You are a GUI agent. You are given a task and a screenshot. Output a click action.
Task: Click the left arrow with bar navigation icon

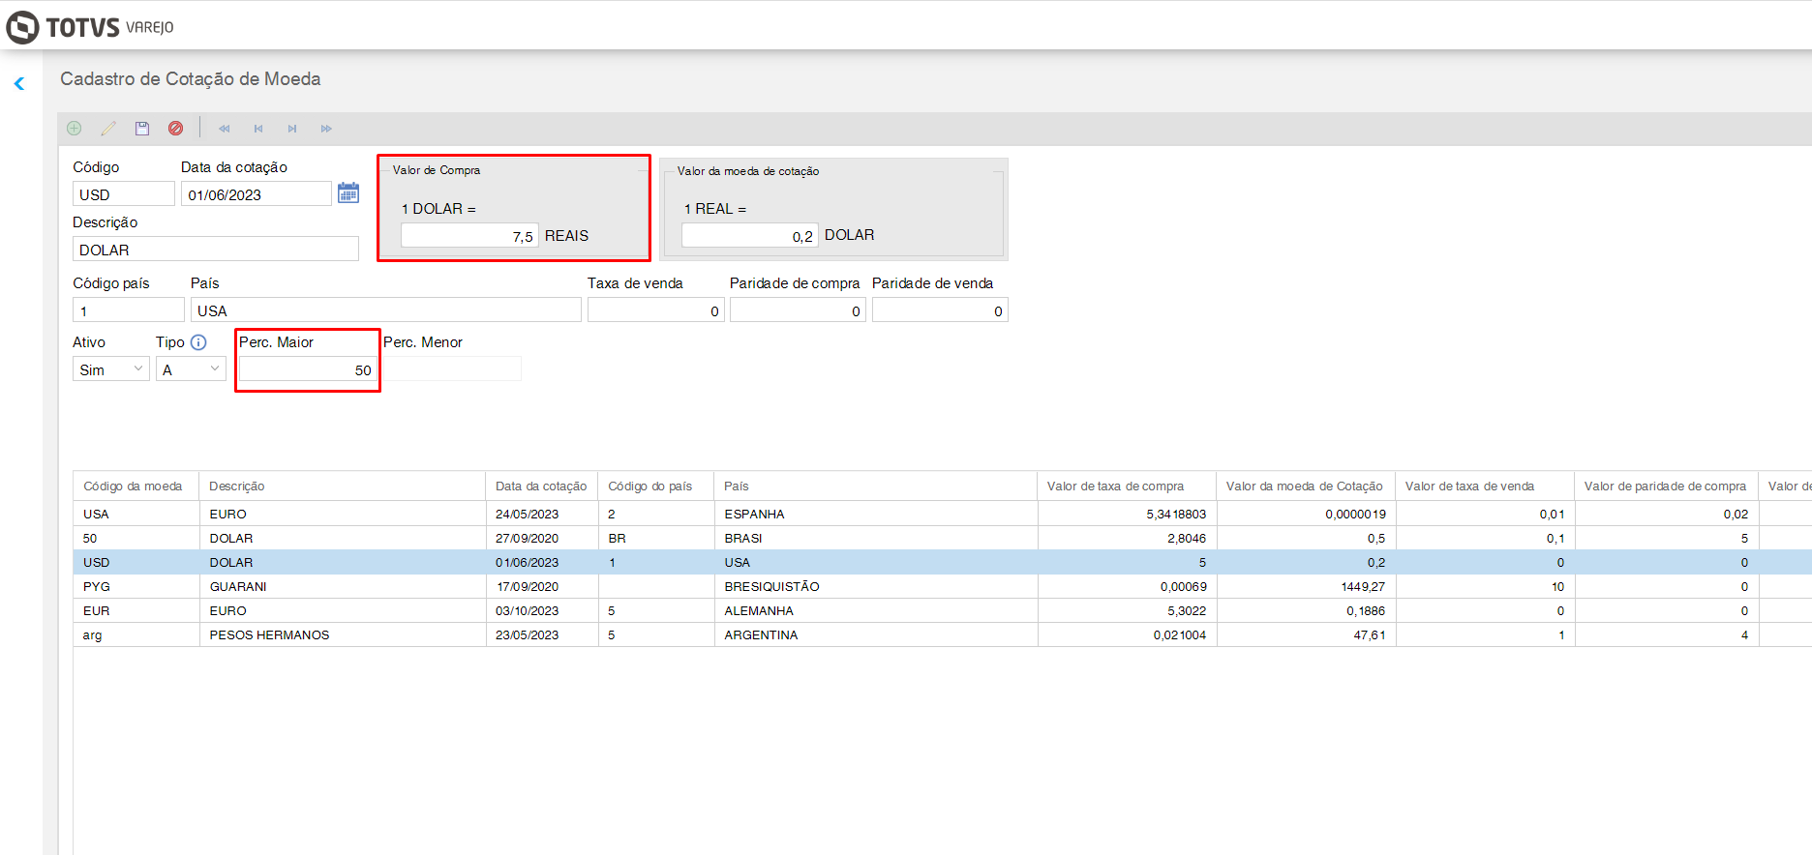click(258, 128)
